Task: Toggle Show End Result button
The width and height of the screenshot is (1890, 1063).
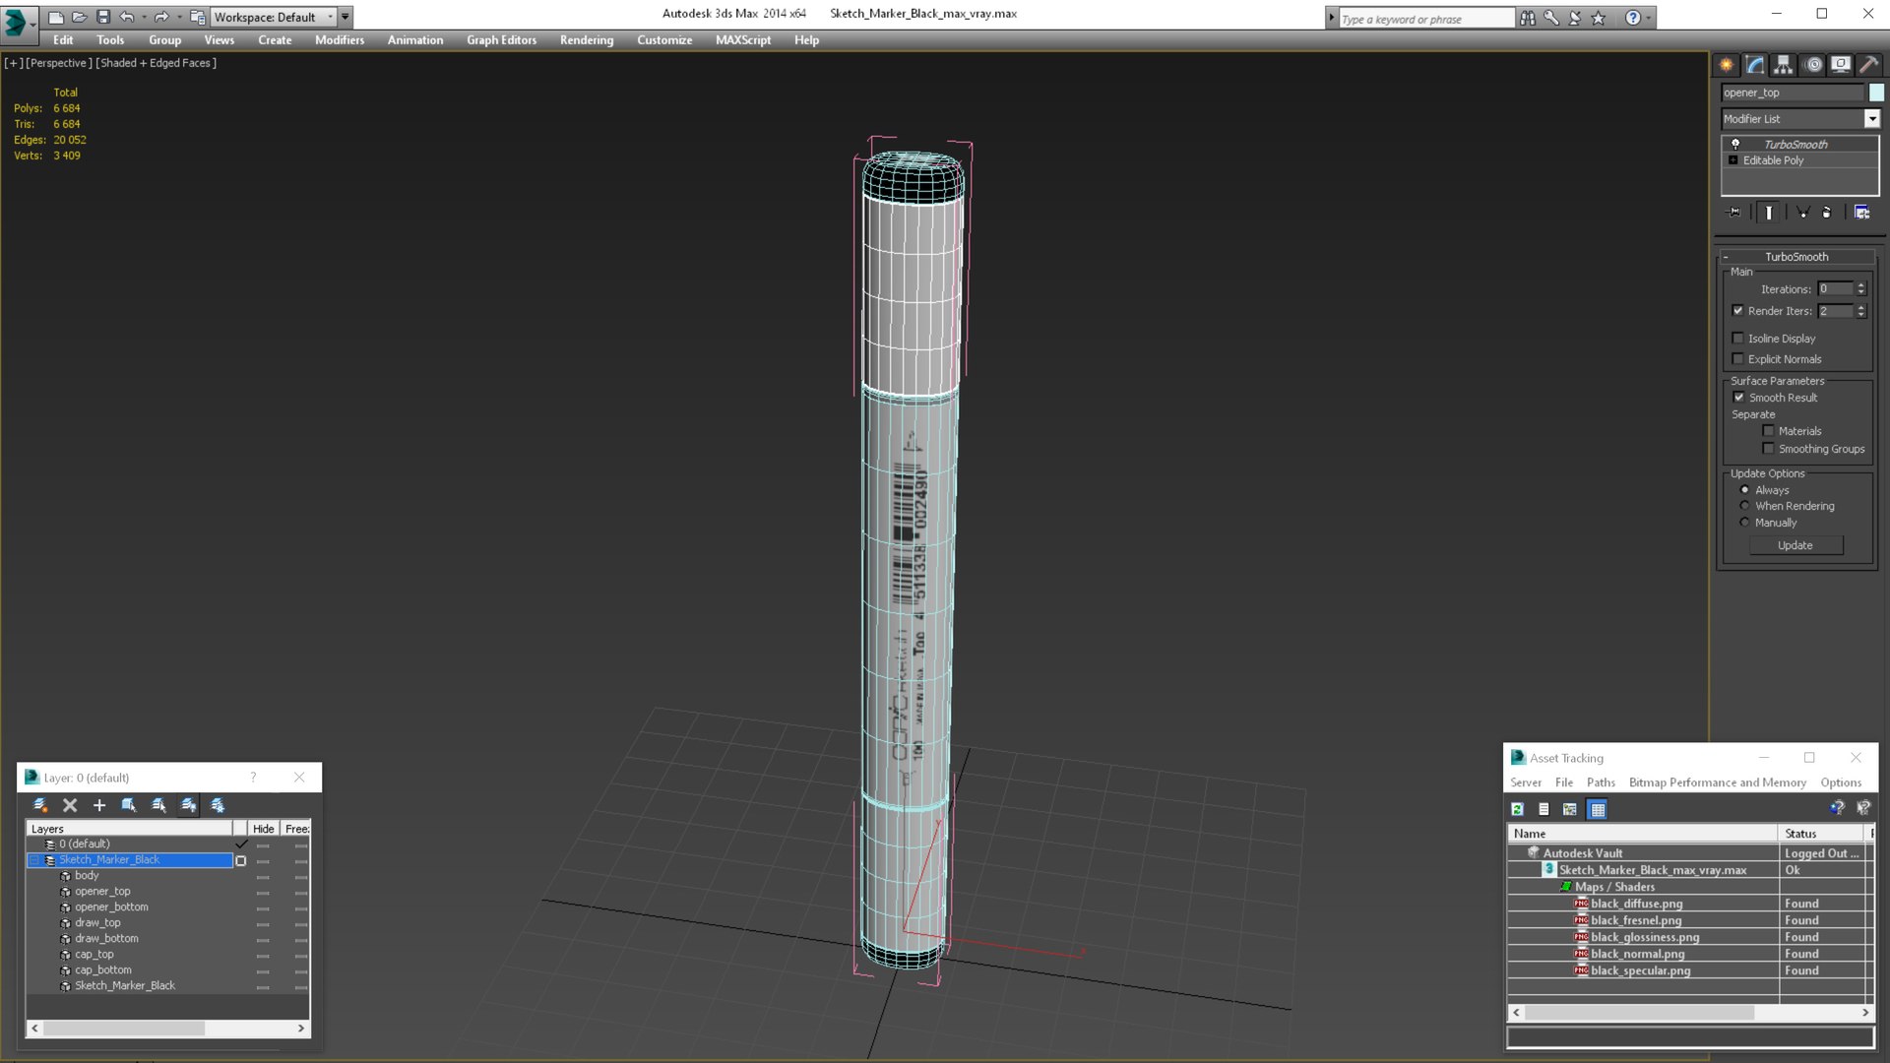Action: (1769, 212)
